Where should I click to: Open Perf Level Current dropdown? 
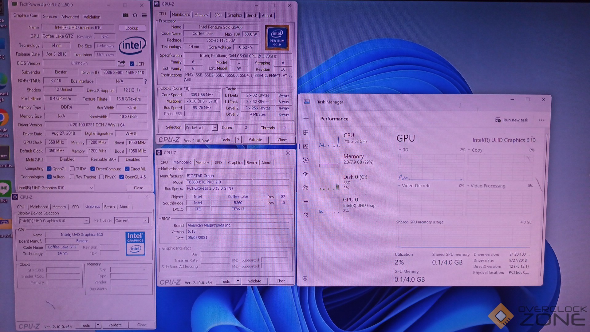(145, 220)
